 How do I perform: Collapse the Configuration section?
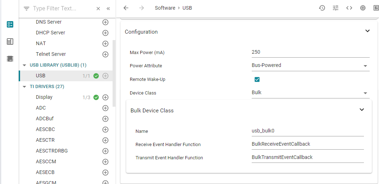[x=368, y=31]
